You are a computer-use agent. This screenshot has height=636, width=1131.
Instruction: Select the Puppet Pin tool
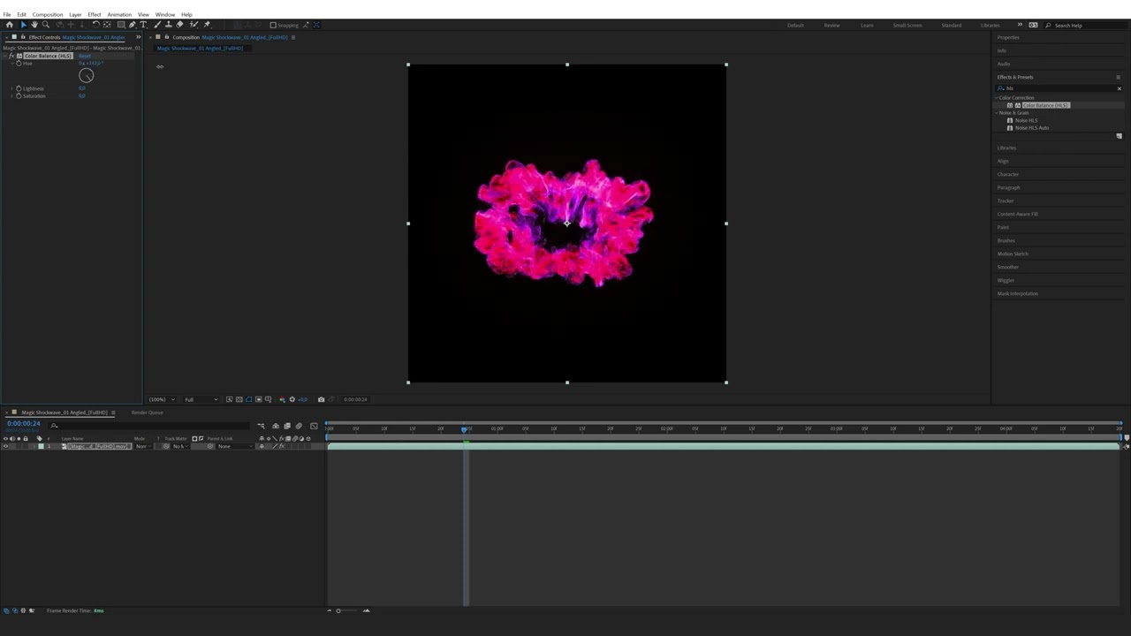click(x=207, y=25)
